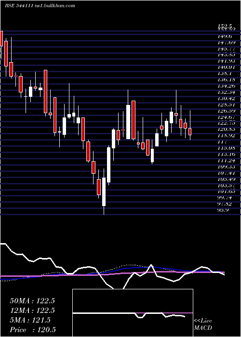Select the 109.33 price axis label
Viewport: 241px width, 337px height.
pos(227,167)
